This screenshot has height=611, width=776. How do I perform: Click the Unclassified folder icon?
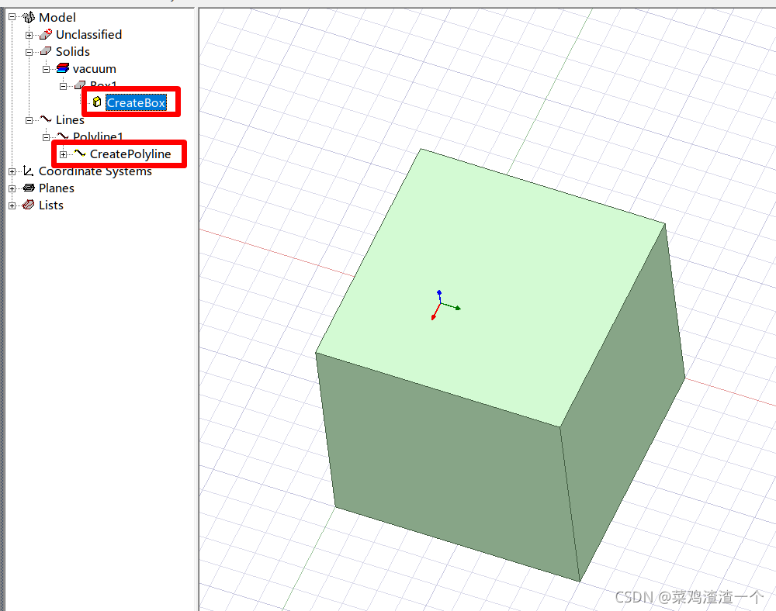[46, 34]
